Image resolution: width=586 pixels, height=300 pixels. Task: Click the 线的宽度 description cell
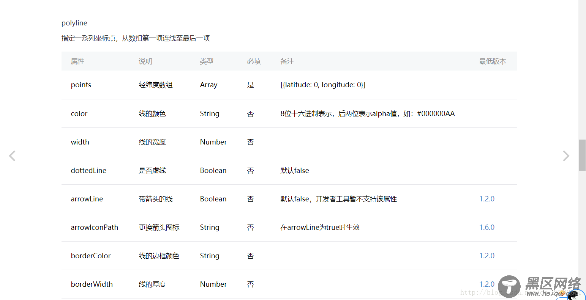tap(152, 142)
